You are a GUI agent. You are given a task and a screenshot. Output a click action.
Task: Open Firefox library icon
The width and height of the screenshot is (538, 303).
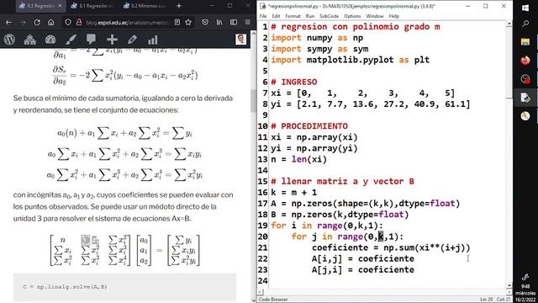[x=219, y=23]
